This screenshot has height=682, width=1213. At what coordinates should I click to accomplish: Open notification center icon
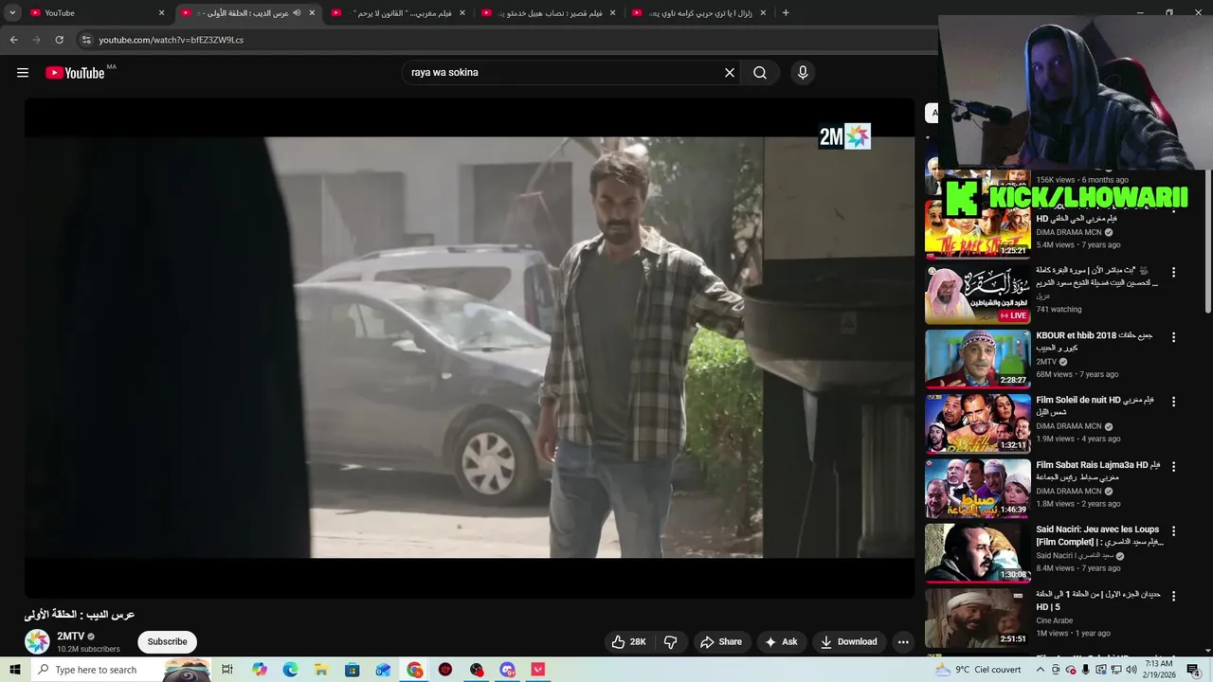1193,670
